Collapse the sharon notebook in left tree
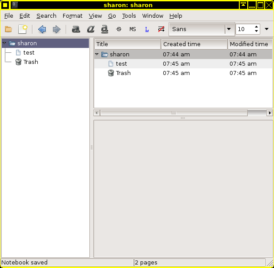 [4, 43]
